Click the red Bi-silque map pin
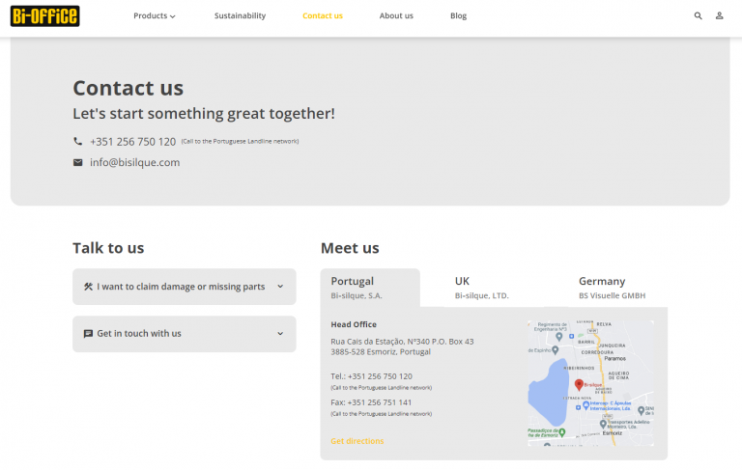The height and width of the screenshot is (470, 742). pyautogui.click(x=579, y=383)
